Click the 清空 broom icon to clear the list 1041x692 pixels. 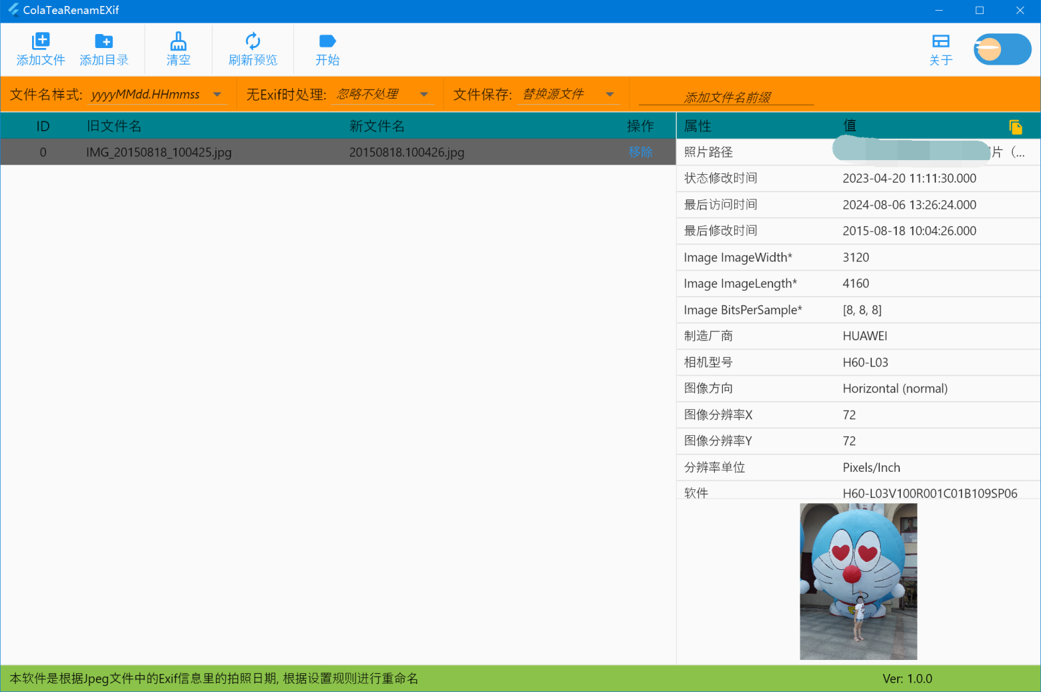pos(178,41)
